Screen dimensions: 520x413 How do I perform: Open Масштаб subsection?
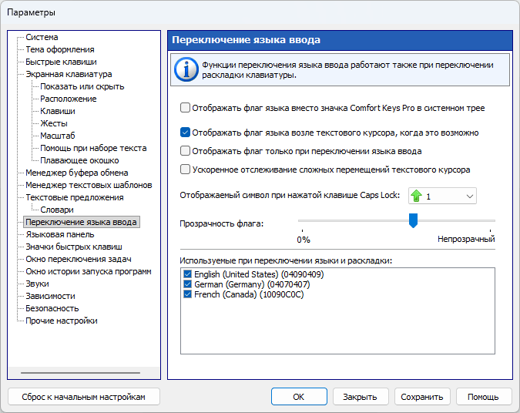click(x=58, y=136)
